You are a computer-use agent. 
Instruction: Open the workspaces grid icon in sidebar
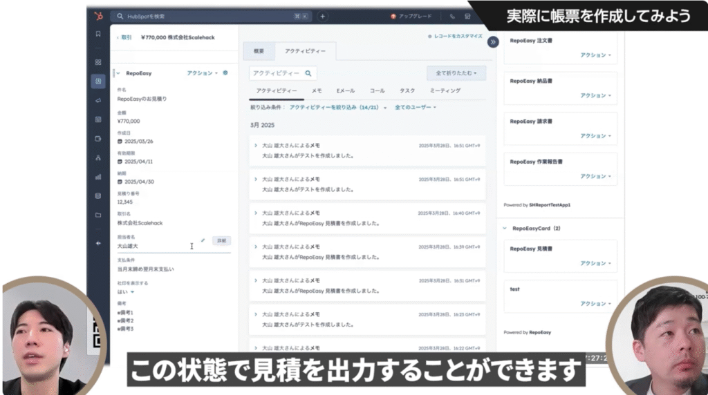(x=98, y=62)
